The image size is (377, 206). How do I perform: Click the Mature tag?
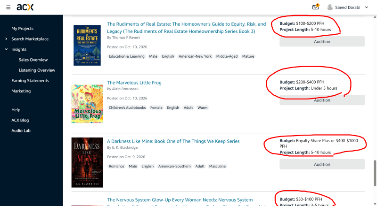248,56
